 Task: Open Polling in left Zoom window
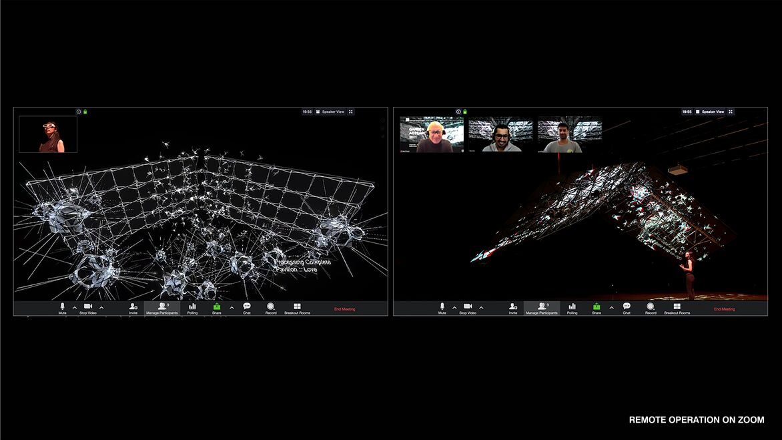[x=192, y=308]
